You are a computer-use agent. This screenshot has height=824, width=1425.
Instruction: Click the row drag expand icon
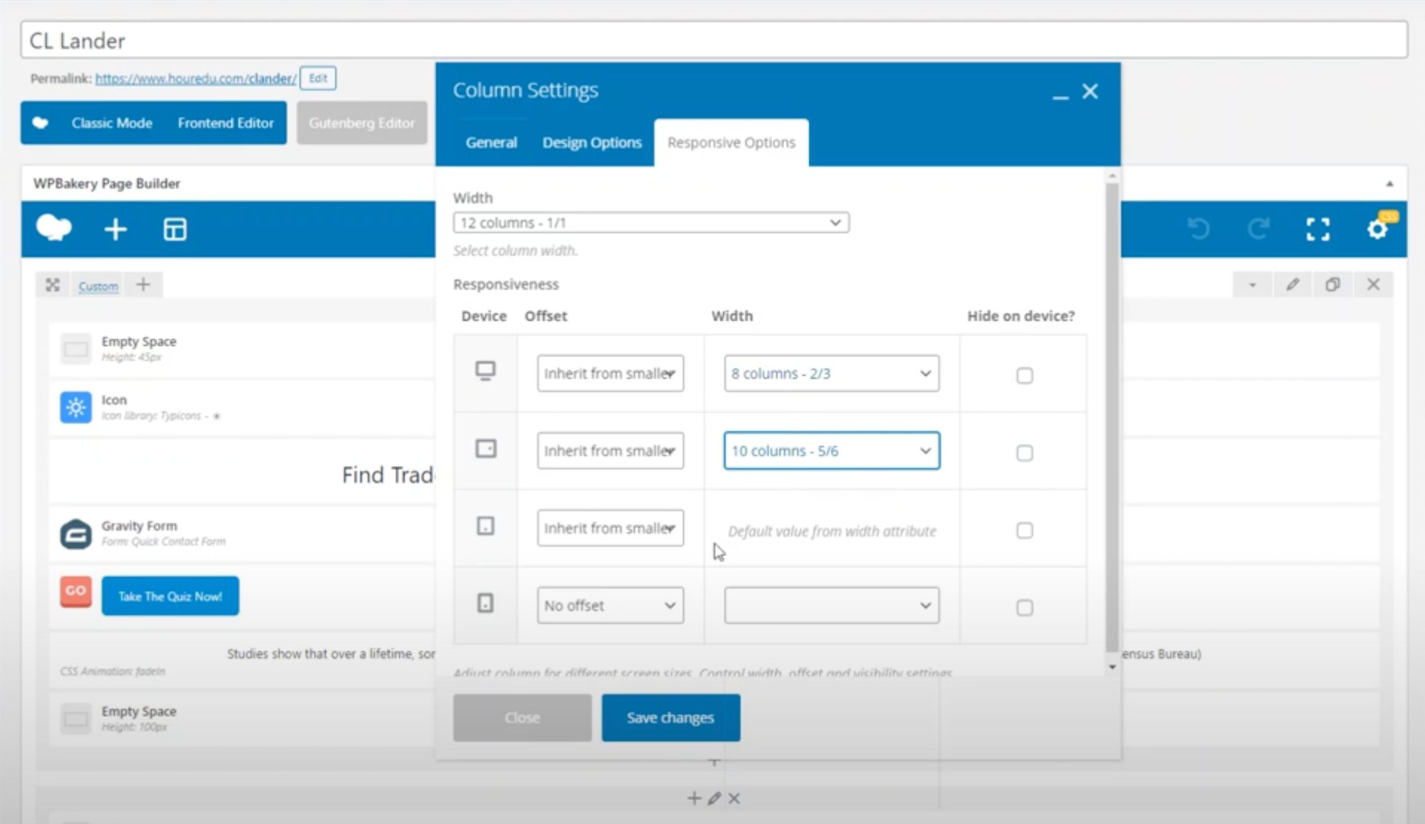53,286
